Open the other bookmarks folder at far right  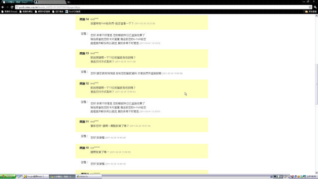point(311,11)
